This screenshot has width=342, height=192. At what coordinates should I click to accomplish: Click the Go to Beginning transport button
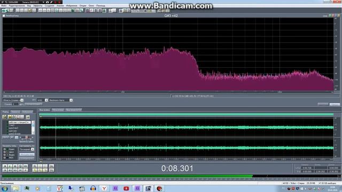pos(5,170)
